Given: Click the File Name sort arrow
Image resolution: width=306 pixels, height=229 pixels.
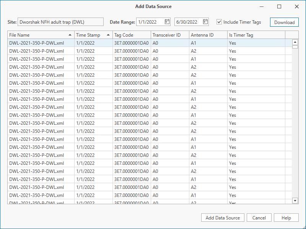Looking at the screenshot, I should [x=70, y=35].
